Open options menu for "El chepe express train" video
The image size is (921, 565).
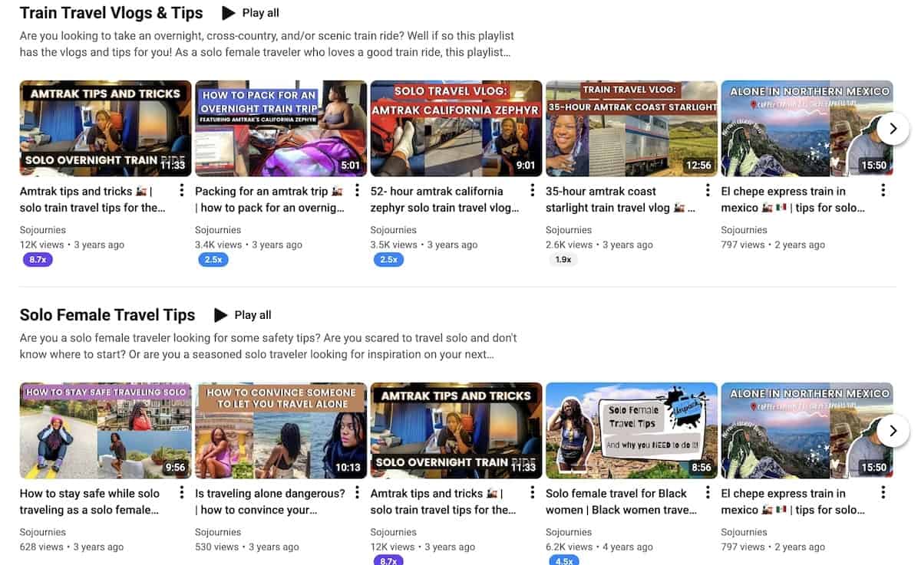[883, 190]
